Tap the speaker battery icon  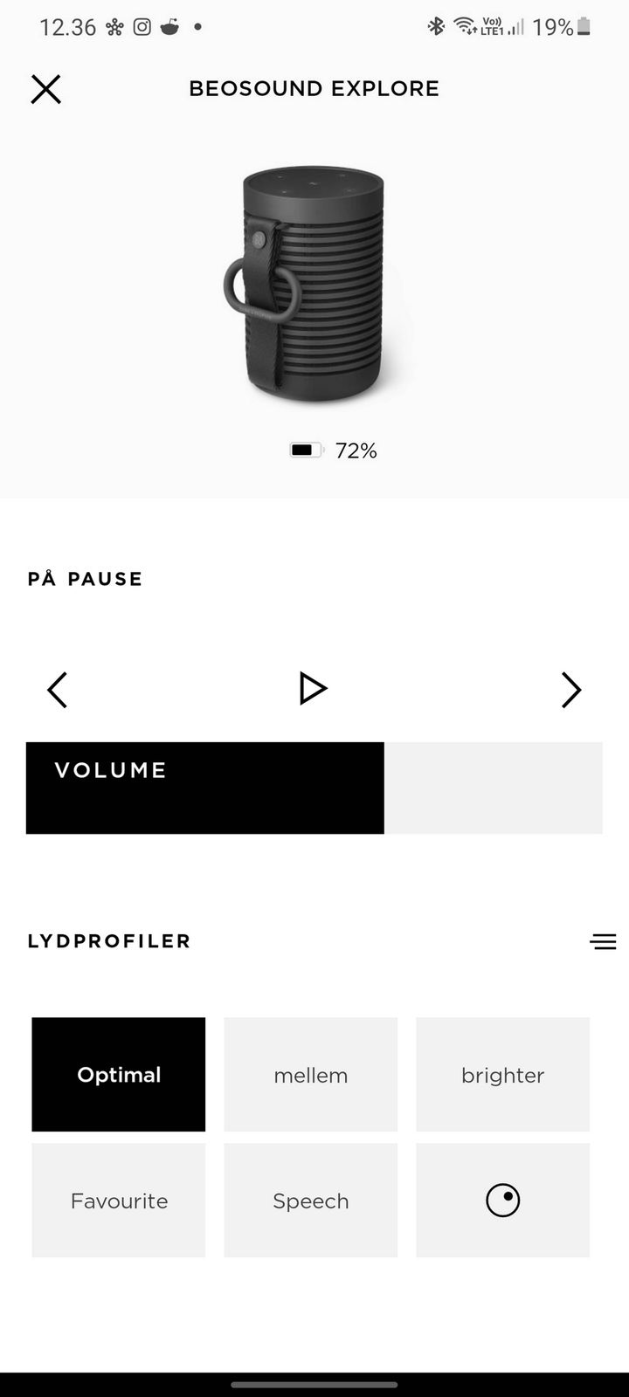[x=306, y=451]
